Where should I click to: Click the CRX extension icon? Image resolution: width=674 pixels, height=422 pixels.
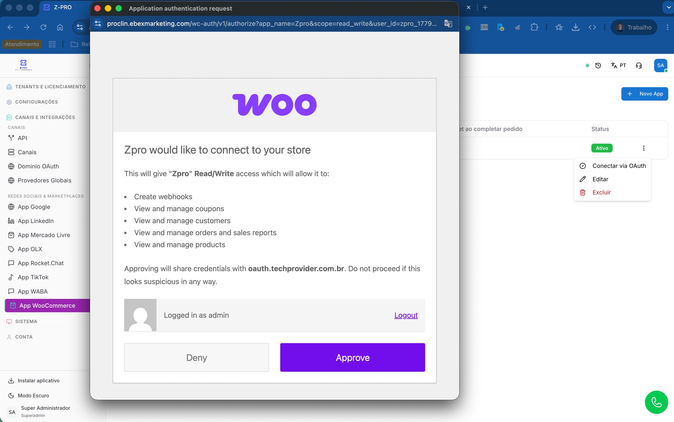pyautogui.click(x=484, y=27)
